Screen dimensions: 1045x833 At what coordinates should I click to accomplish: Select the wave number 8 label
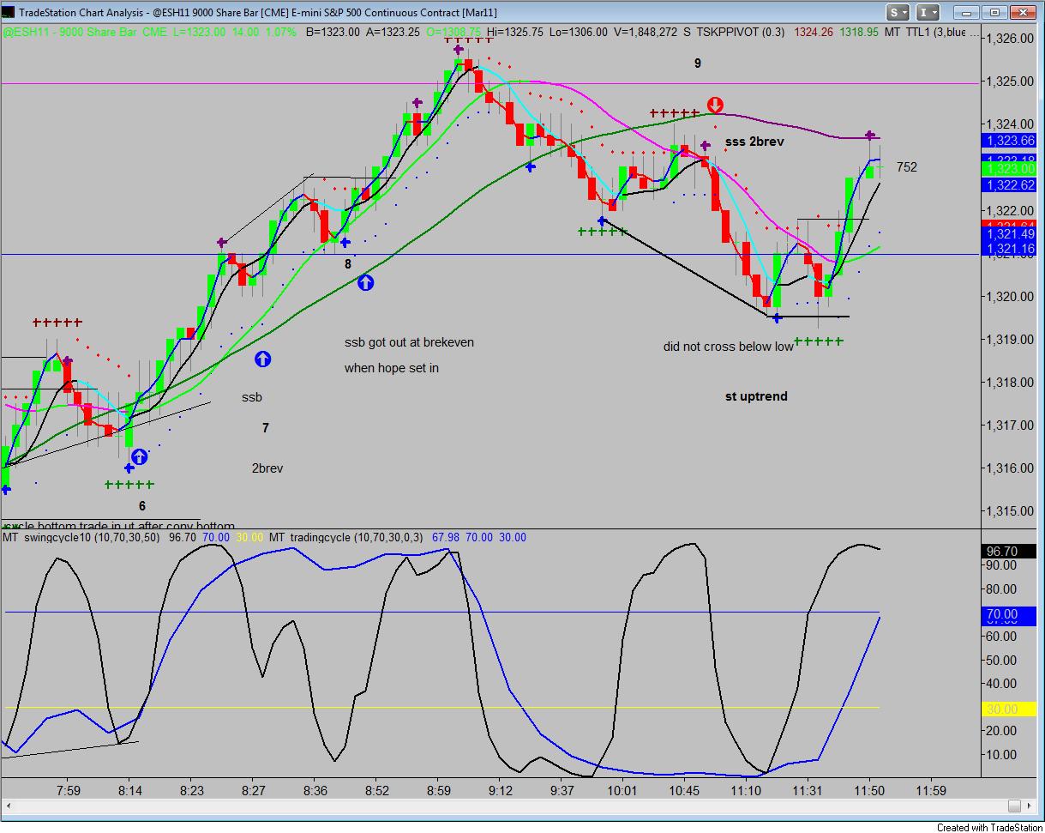click(348, 264)
